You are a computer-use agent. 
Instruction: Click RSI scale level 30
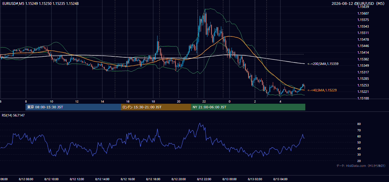[359, 155]
